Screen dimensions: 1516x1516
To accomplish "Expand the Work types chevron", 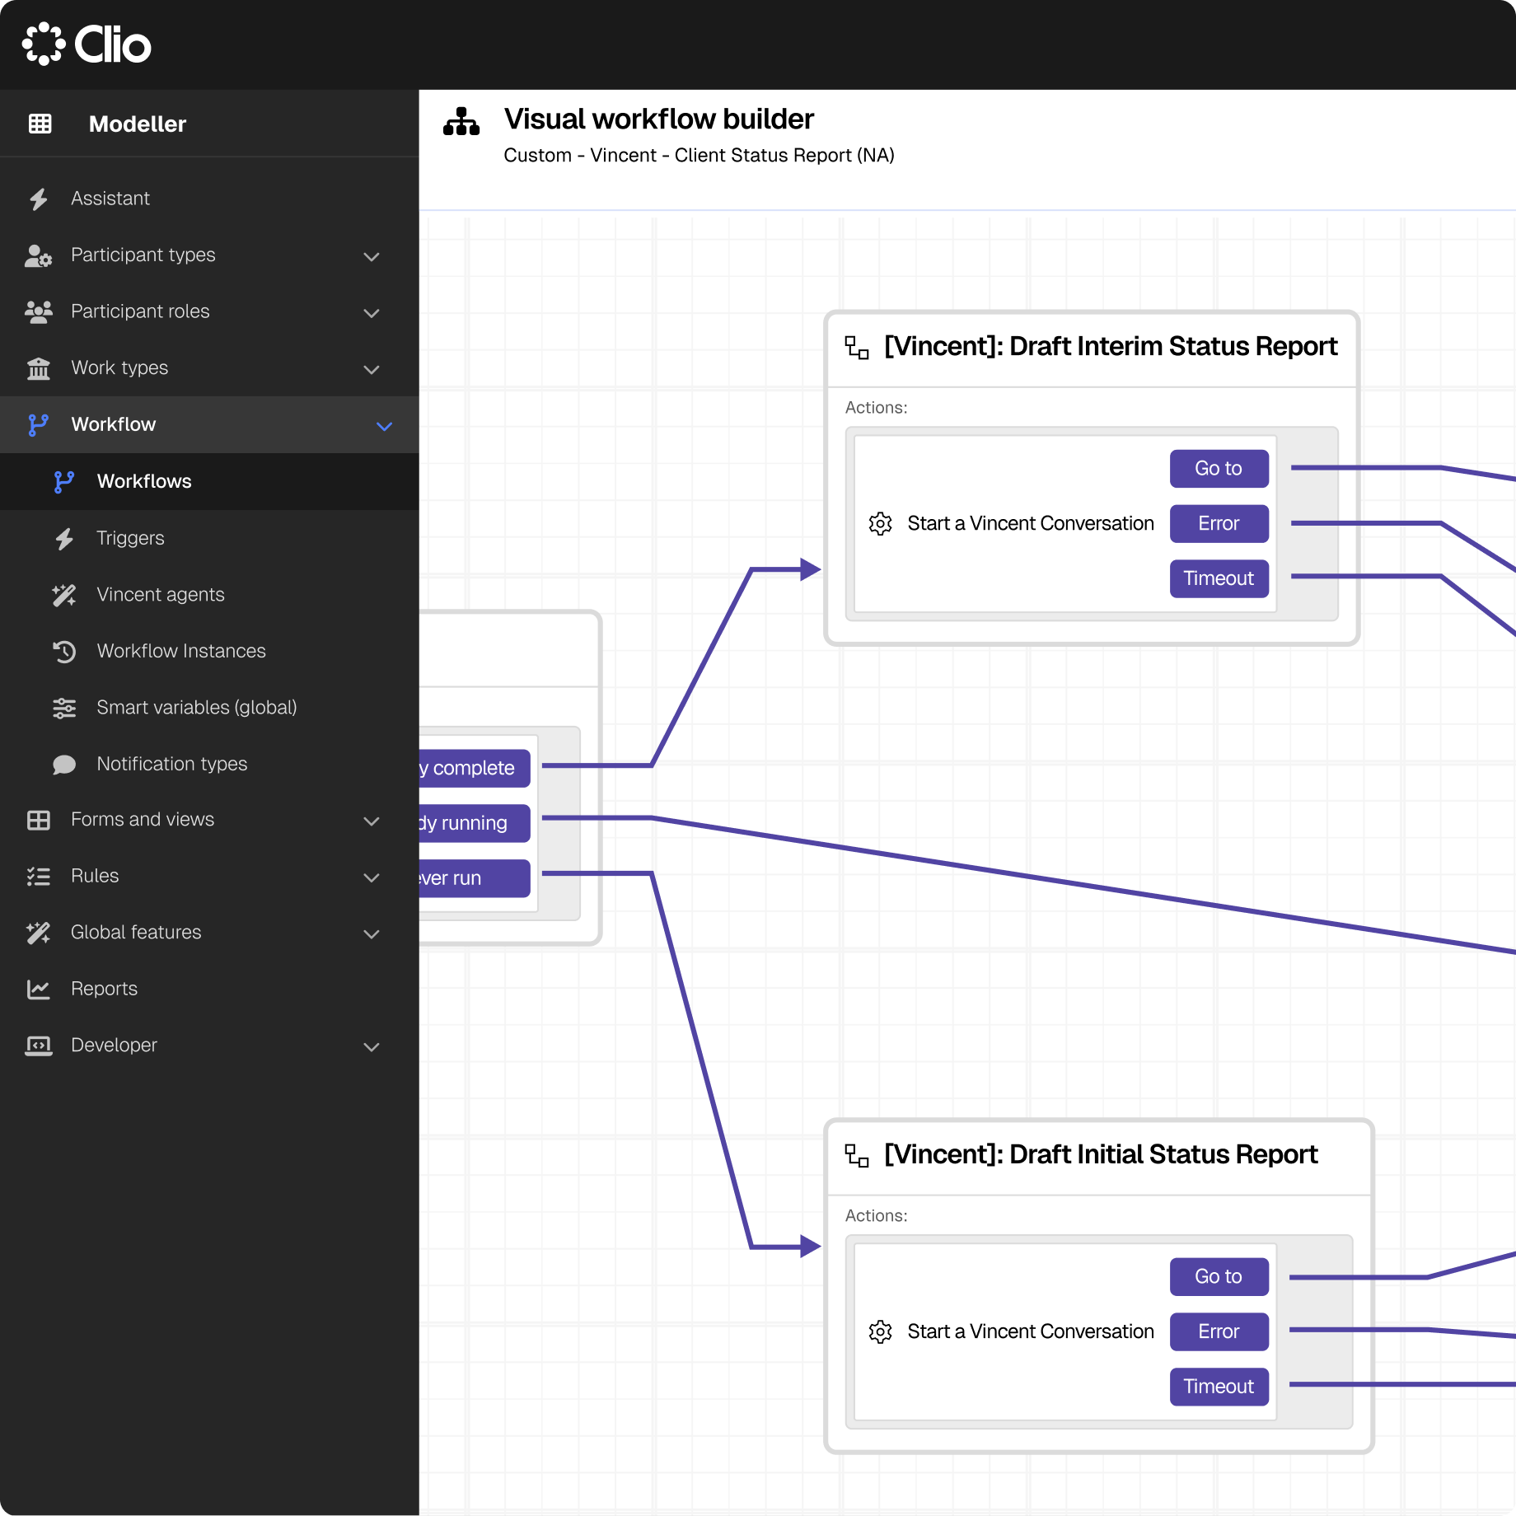I will (372, 369).
